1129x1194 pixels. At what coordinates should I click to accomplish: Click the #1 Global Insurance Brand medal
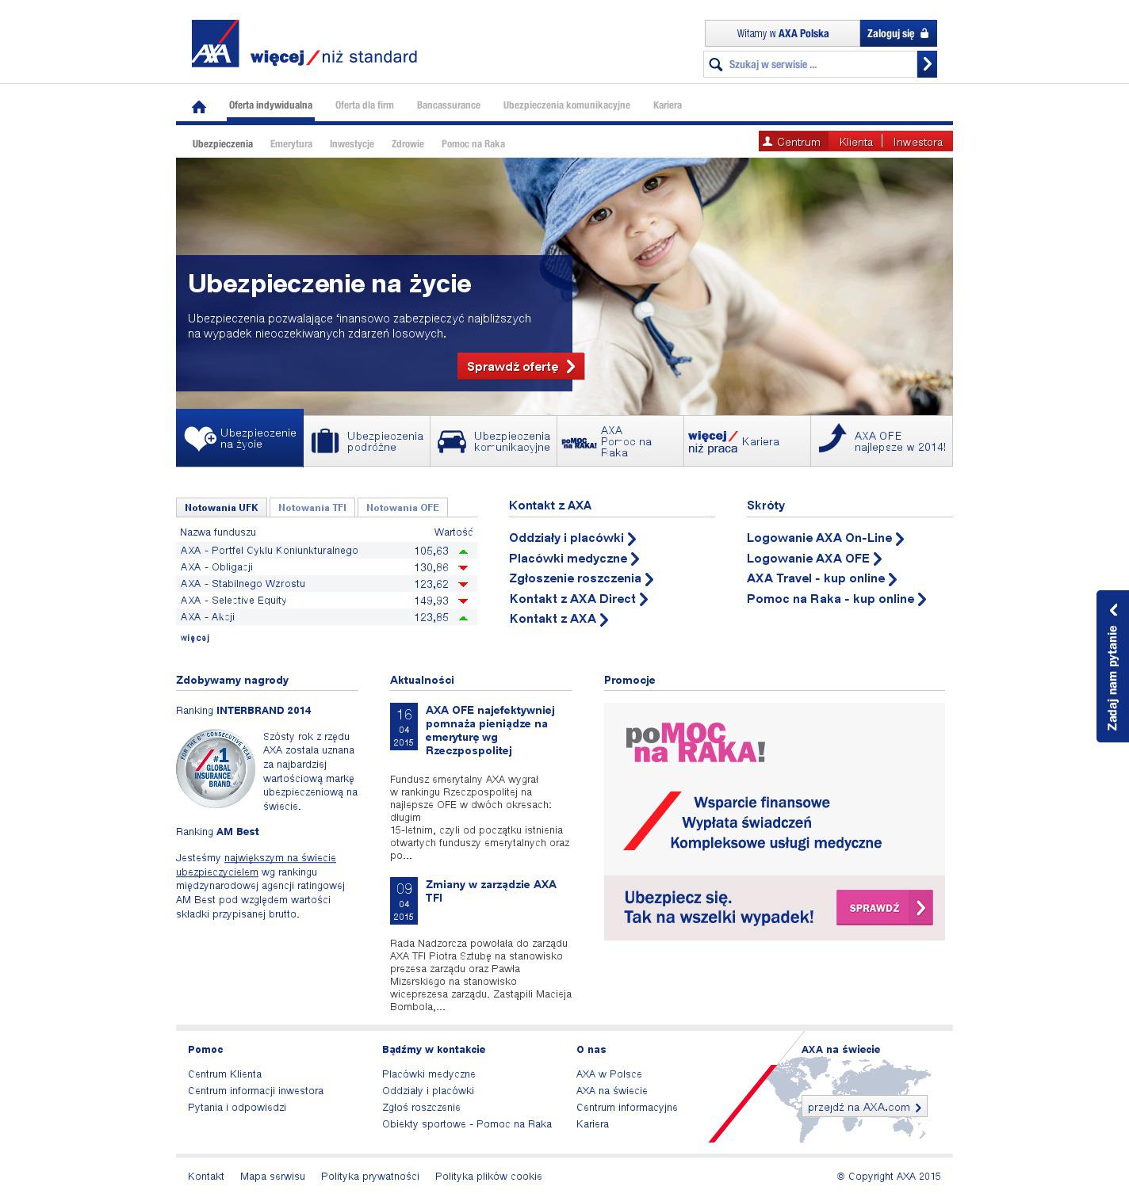pos(215,769)
